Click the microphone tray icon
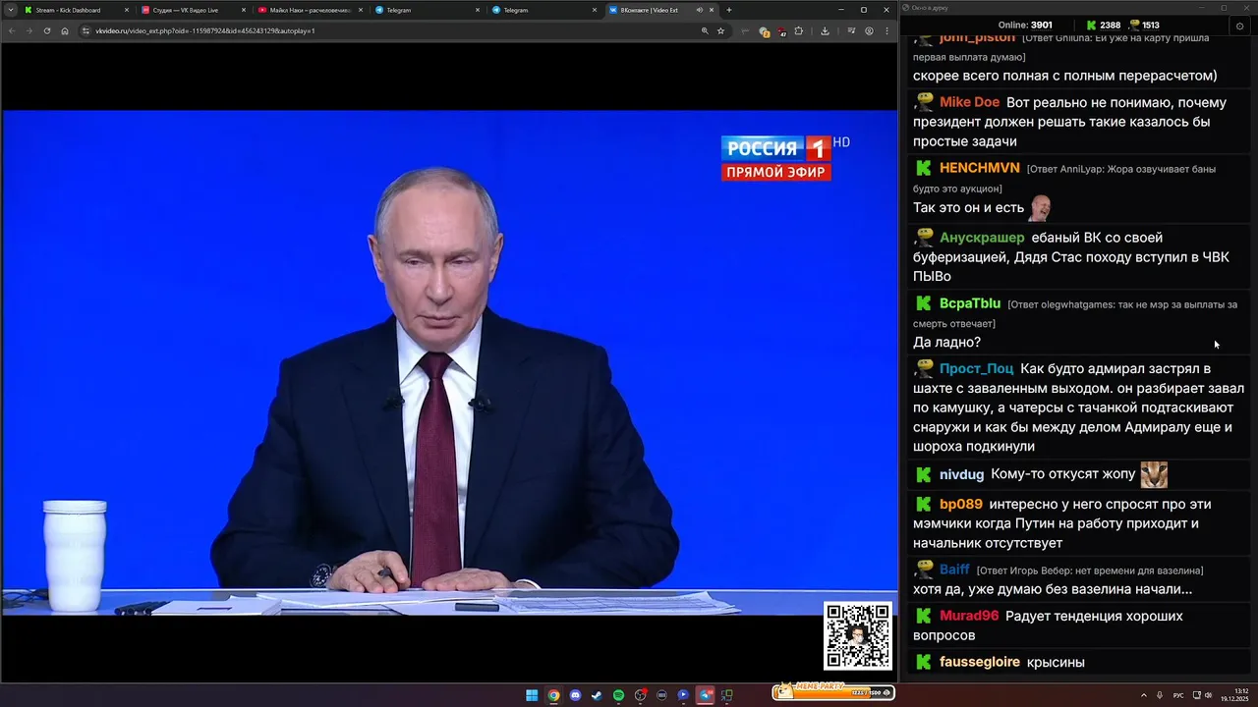Screen dimensions: 1258x707 point(1160,695)
